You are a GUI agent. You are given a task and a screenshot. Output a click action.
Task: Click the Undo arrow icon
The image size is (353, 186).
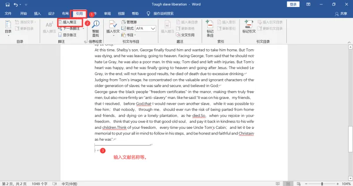click(x=15, y=4)
